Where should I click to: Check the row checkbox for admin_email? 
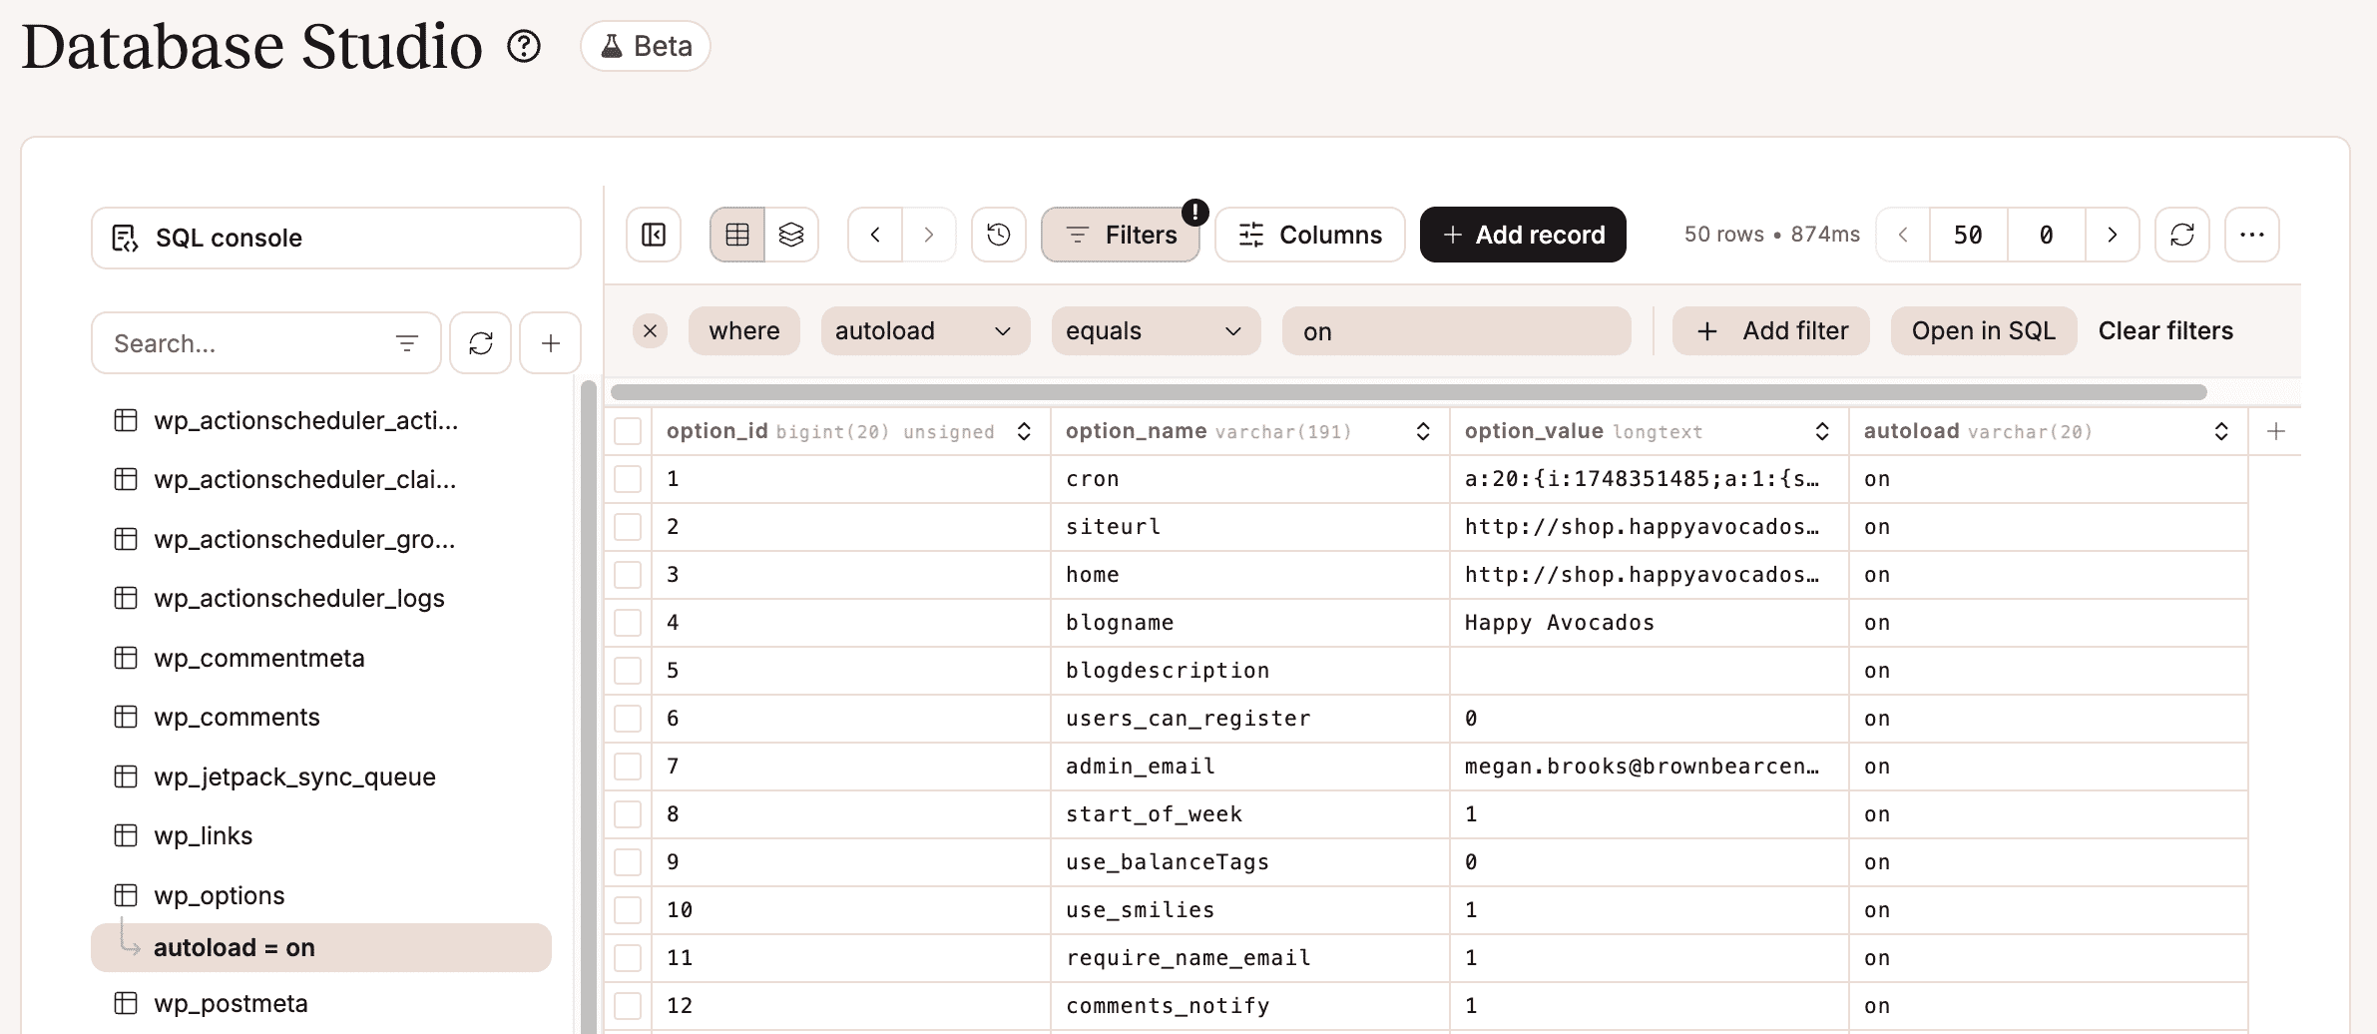(x=628, y=767)
